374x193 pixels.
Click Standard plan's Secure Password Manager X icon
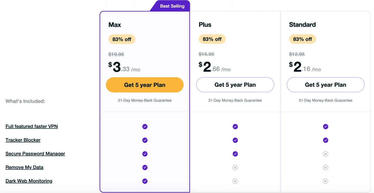325,154
